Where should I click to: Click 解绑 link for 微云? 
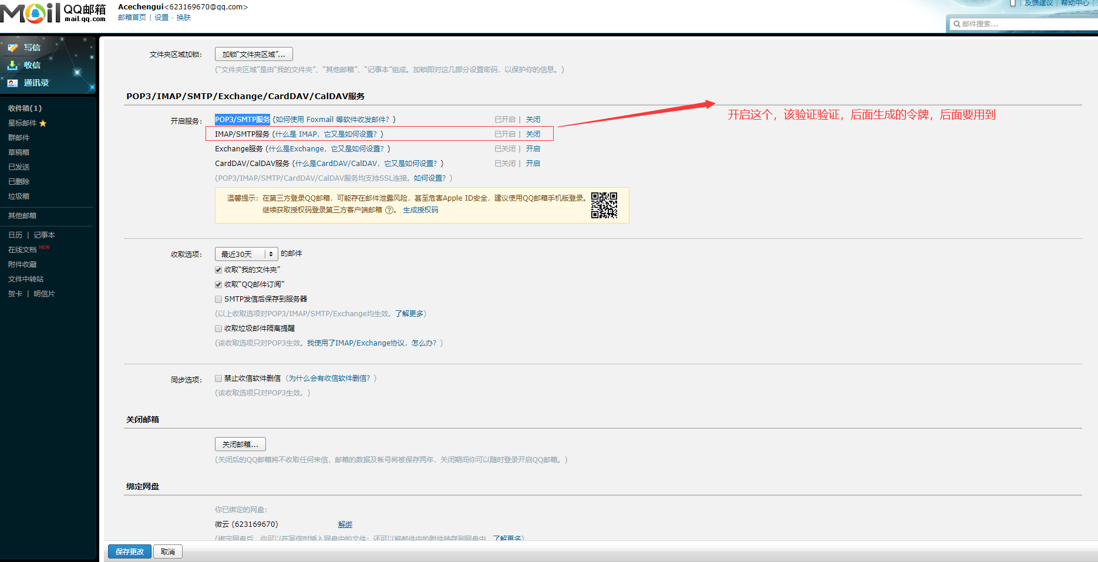(345, 524)
